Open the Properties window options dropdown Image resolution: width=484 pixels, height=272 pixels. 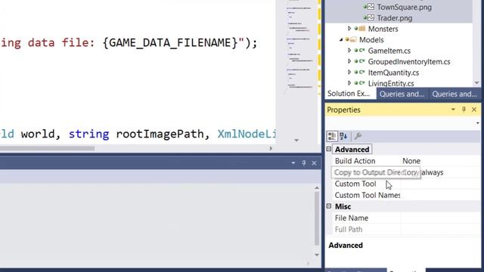coord(453,110)
